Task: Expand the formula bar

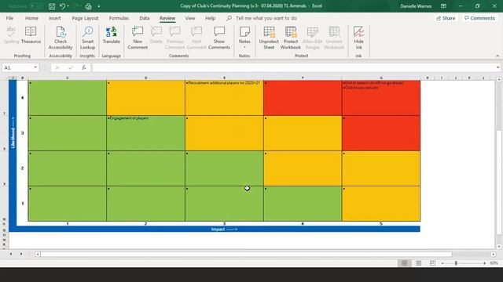Action: coord(497,67)
